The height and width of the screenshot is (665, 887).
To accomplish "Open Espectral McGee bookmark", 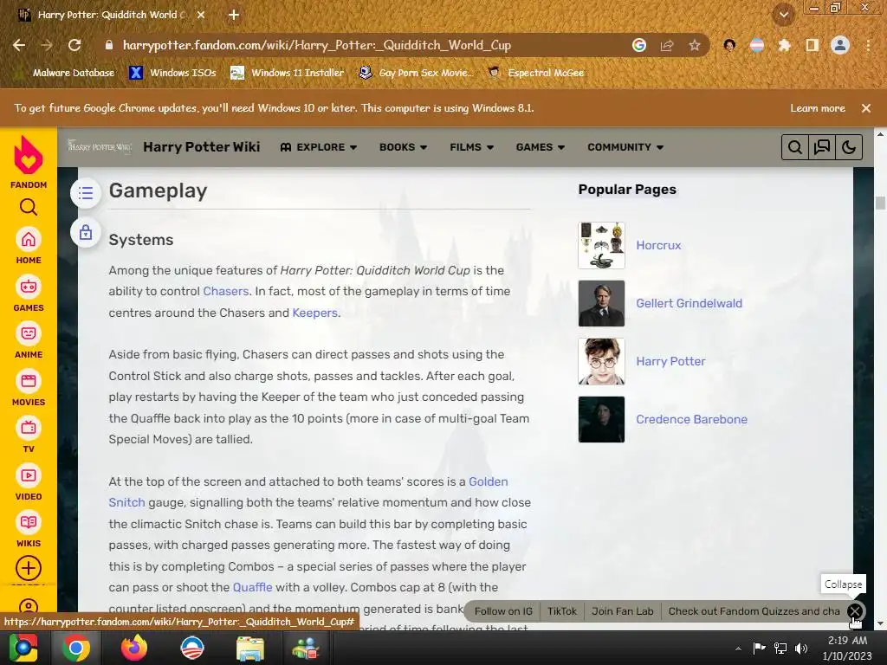I will [x=536, y=73].
